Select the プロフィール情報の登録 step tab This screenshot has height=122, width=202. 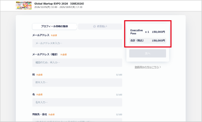(54, 27)
